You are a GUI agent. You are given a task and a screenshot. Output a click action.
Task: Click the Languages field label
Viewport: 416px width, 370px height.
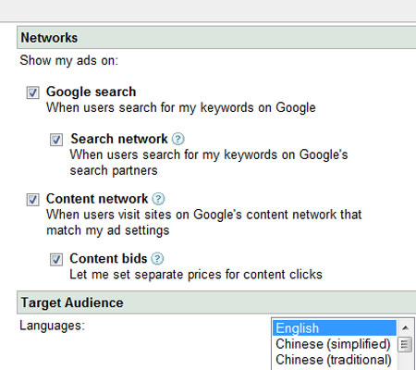tap(52, 326)
